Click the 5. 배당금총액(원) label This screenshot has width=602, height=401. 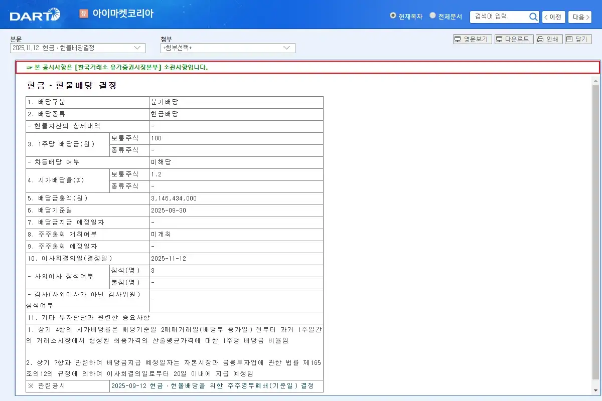click(58, 198)
